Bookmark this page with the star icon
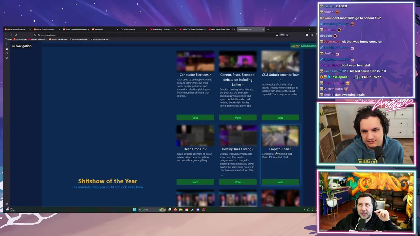The width and height of the screenshot is (420, 236). point(287,35)
